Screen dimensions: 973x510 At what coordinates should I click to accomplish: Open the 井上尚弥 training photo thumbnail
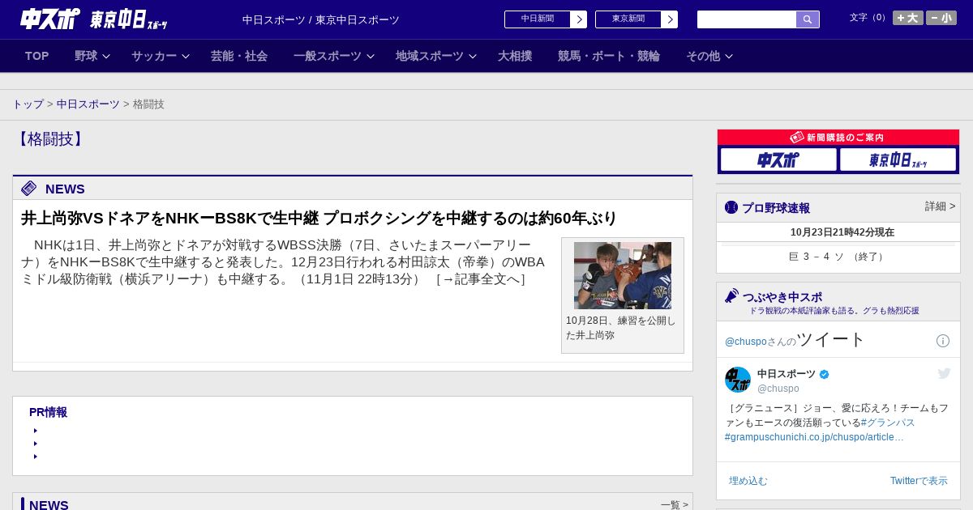(623, 275)
